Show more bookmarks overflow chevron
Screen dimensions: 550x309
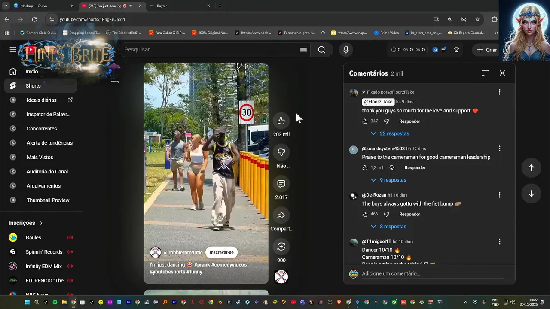[x=497, y=33]
